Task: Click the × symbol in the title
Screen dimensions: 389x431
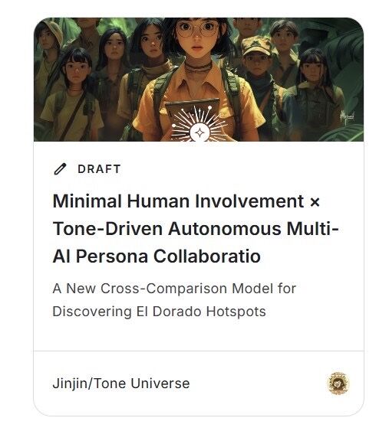Action: 315,202
